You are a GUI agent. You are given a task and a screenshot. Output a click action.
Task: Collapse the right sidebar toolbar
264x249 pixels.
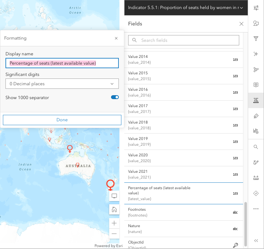[256, 241]
